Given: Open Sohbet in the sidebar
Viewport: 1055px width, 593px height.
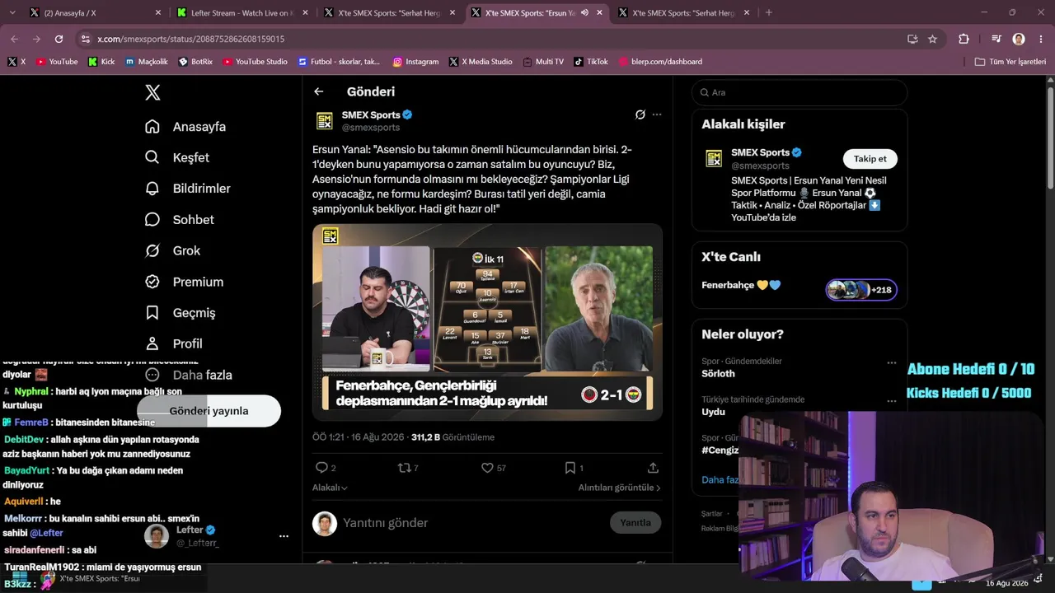Looking at the screenshot, I should (180, 220).
